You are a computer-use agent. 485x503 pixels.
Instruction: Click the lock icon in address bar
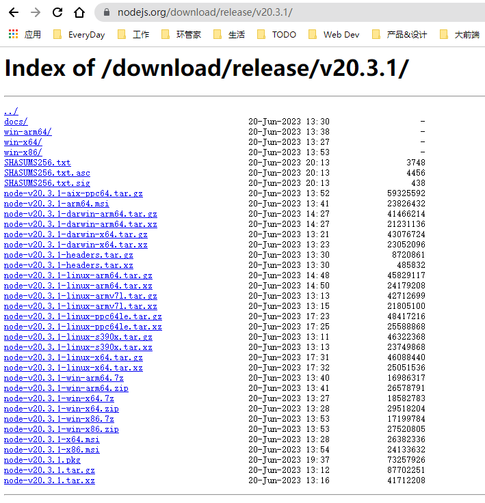point(107,12)
